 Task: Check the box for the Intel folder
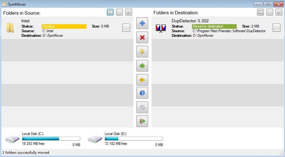(x=126, y=28)
